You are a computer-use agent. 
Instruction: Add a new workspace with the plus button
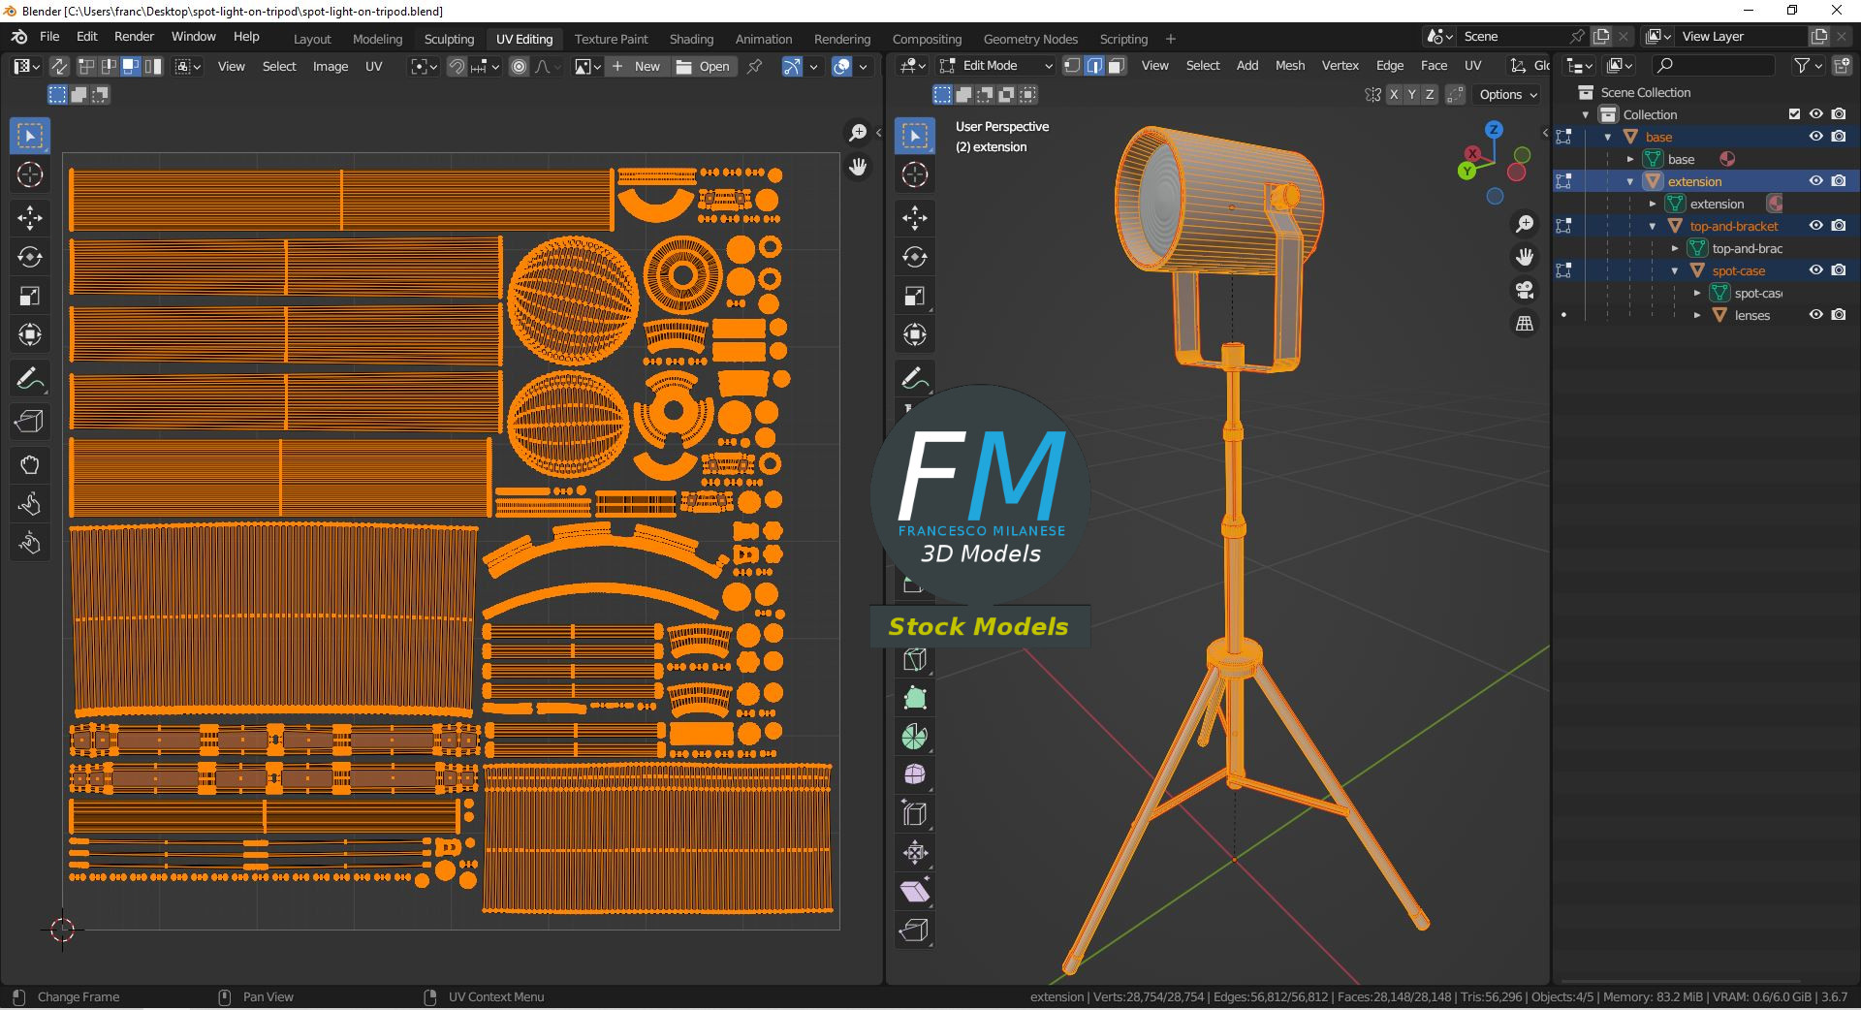point(1171,39)
